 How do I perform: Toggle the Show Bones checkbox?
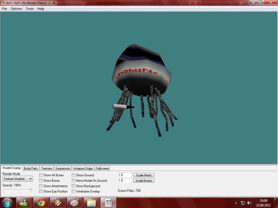point(41,181)
